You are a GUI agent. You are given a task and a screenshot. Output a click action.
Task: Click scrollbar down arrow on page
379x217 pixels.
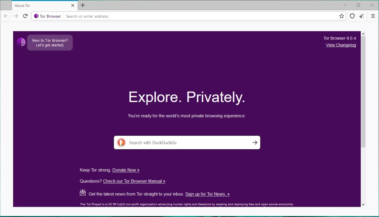[363, 204]
